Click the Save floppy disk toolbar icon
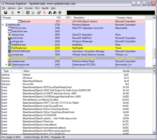Screen dimensions: 157x140 6,13
